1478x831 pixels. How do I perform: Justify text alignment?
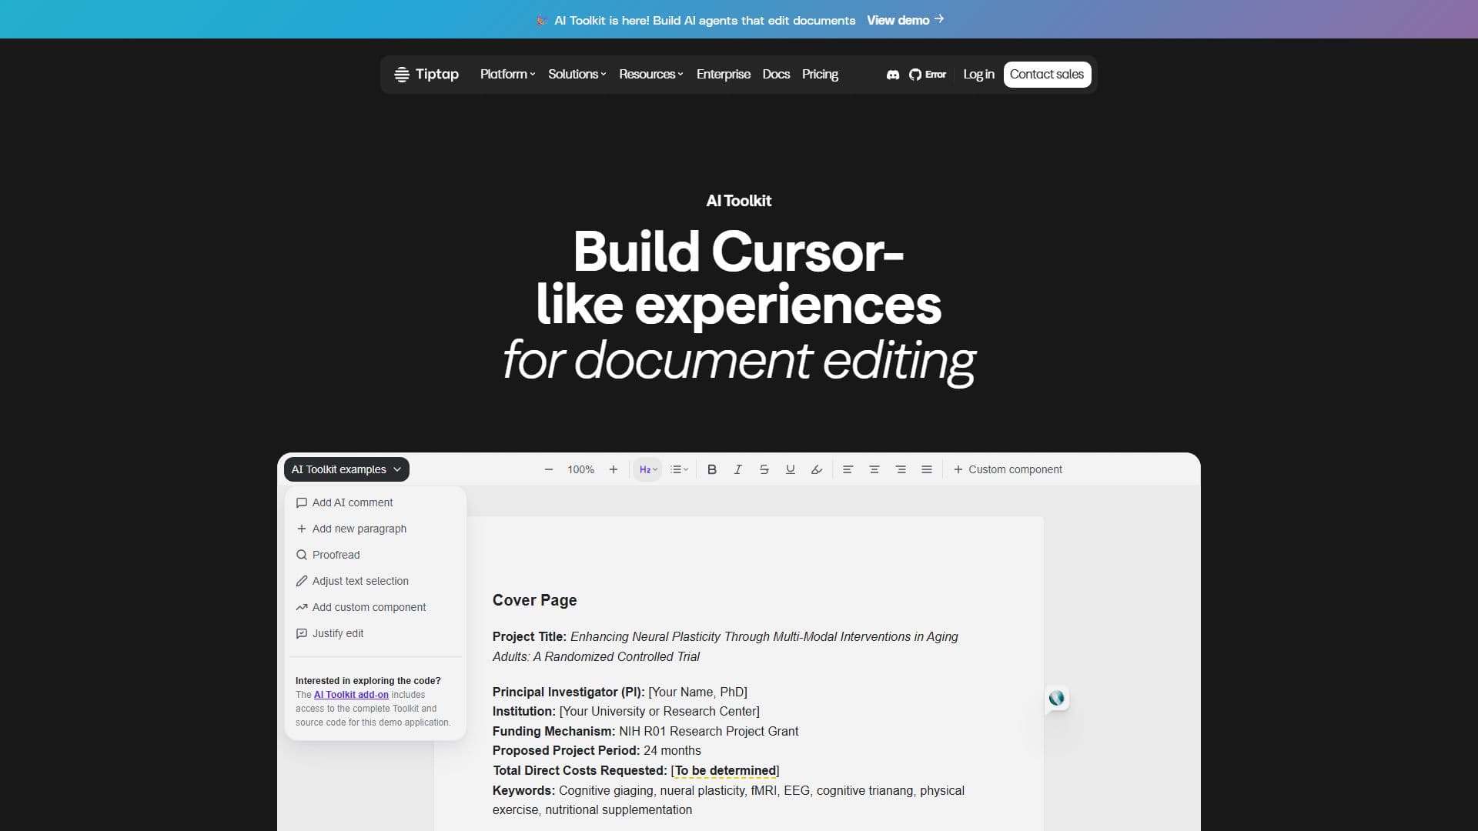pos(926,469)
